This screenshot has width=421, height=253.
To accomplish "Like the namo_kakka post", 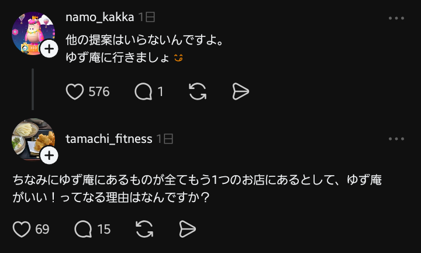I will (x=74, y=92).
